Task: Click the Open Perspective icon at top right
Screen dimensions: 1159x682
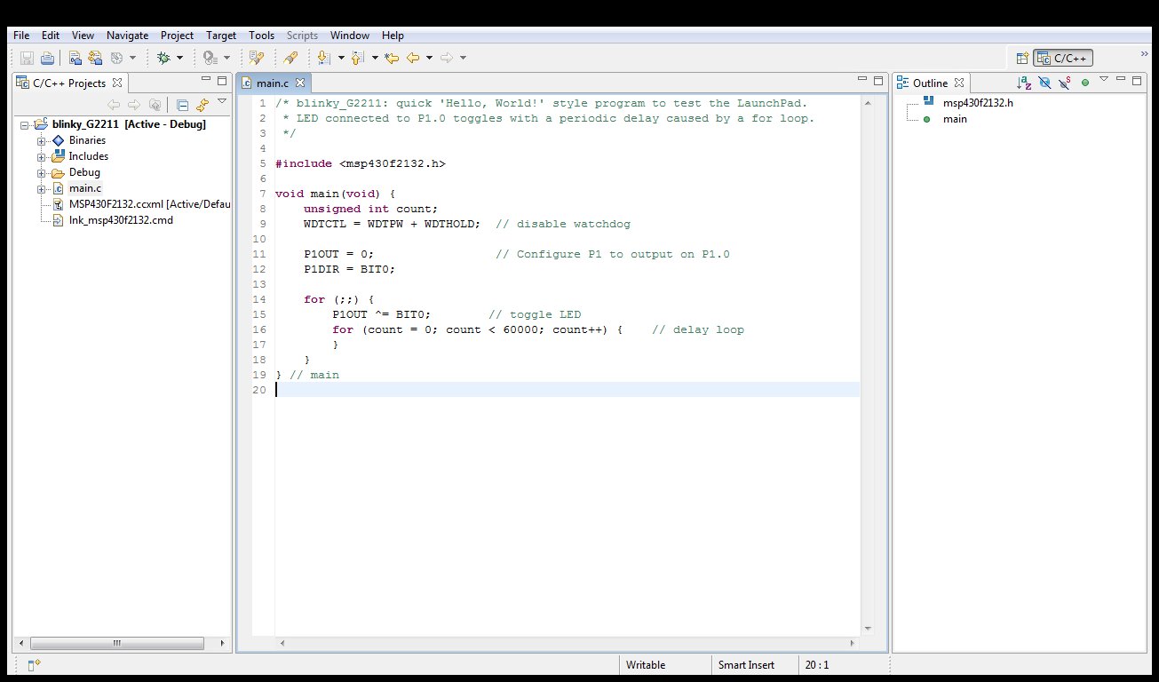Action: pos(1022,56)
